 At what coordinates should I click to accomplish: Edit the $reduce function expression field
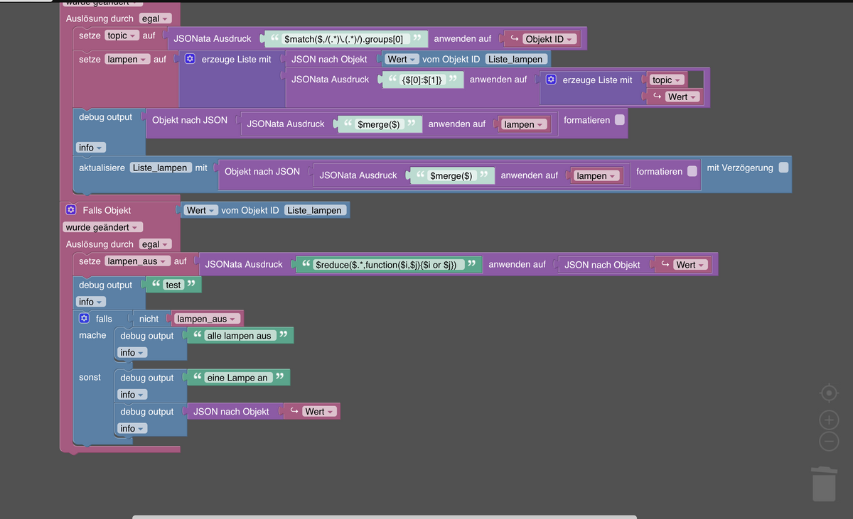(x=389, y=265)
